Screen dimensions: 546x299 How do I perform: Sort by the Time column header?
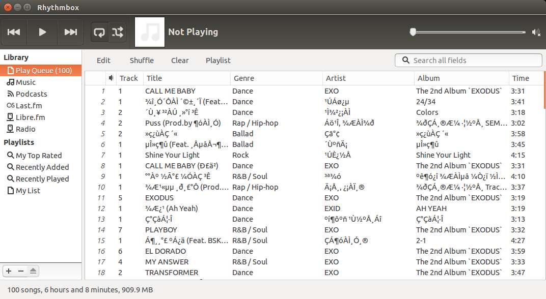[526, 78]
